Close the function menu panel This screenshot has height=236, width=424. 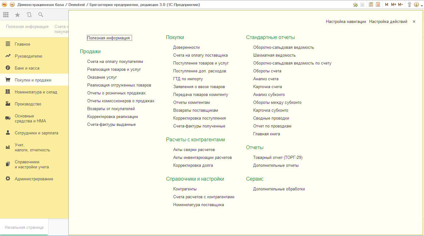pos(414,22)
